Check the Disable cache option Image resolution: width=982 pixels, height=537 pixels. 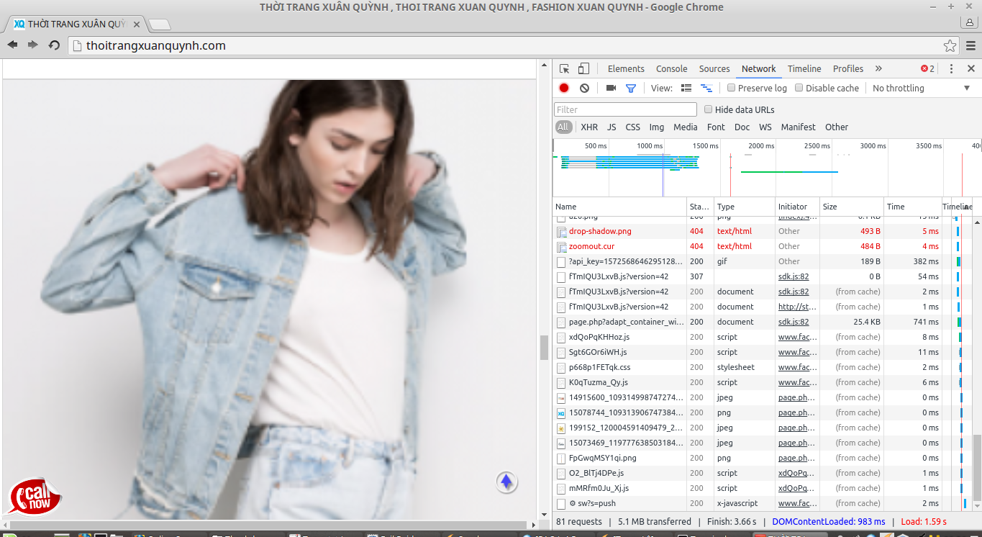click(x=799, y=88)
